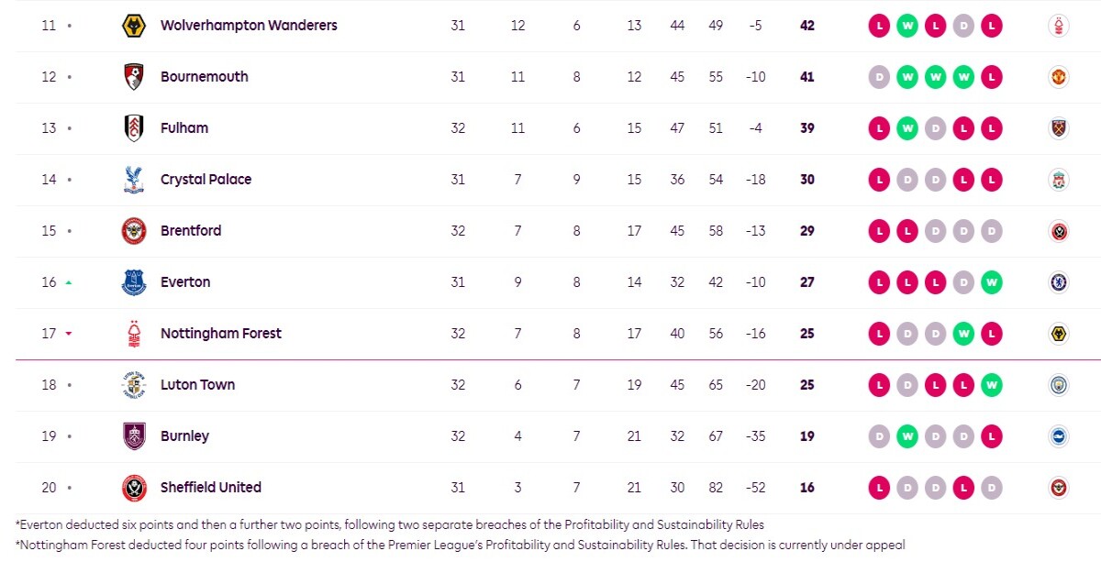The image size is (1101, 562).
Task: Click the Everton club crest
Action: pos(134,282)
